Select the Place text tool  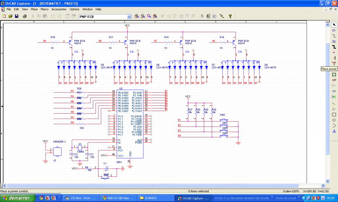tap(334, 131)
